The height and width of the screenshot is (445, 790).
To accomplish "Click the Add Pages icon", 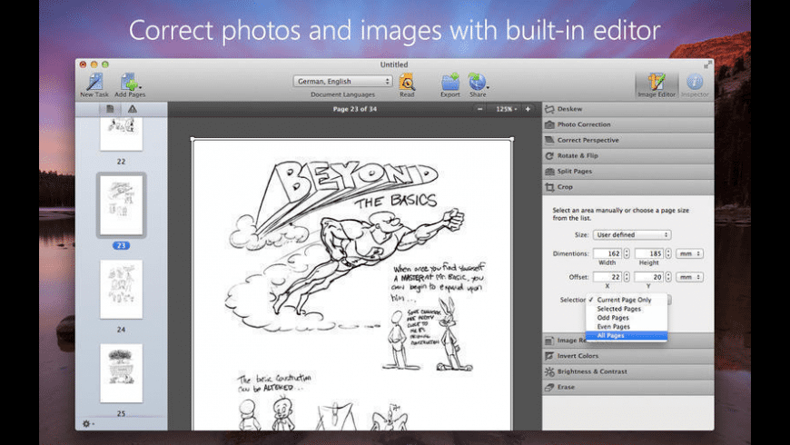I will coord(129,82).
